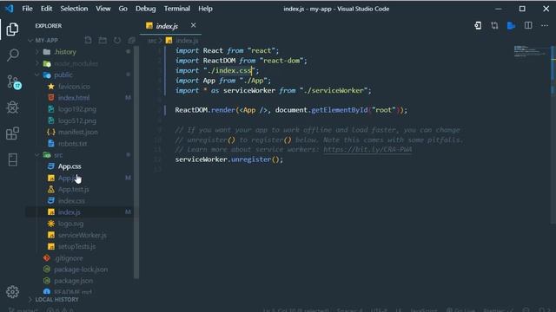Screen dimensions: 556x312
Task: Open the Explorer view in activity bar
Action: (x=12, y=29)
